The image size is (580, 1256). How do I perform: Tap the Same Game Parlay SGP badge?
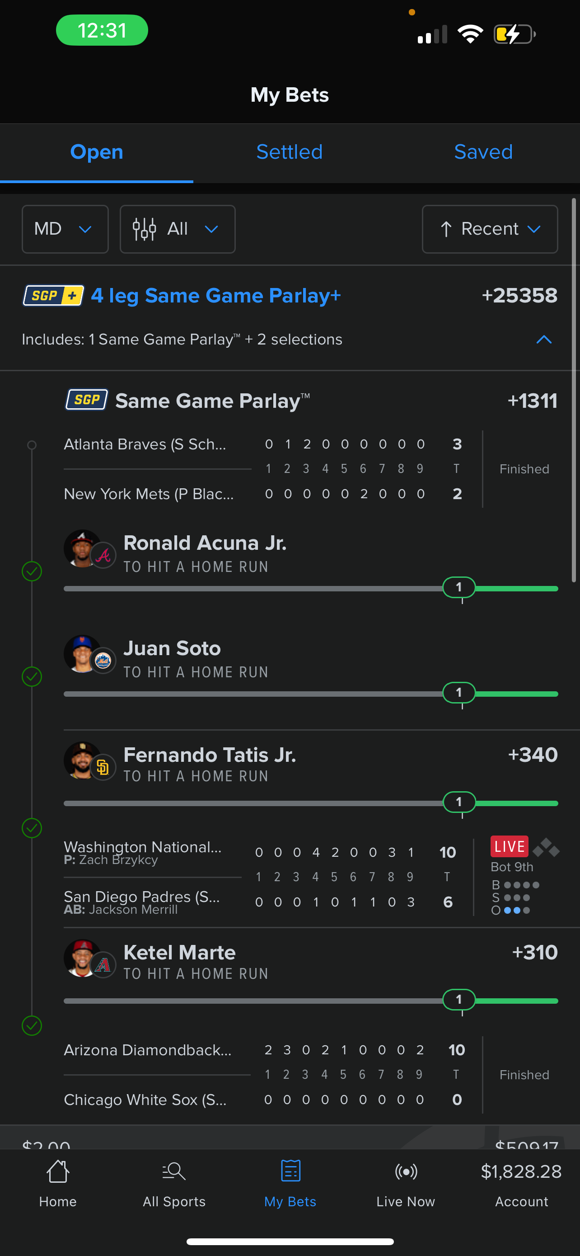[87, 400]
